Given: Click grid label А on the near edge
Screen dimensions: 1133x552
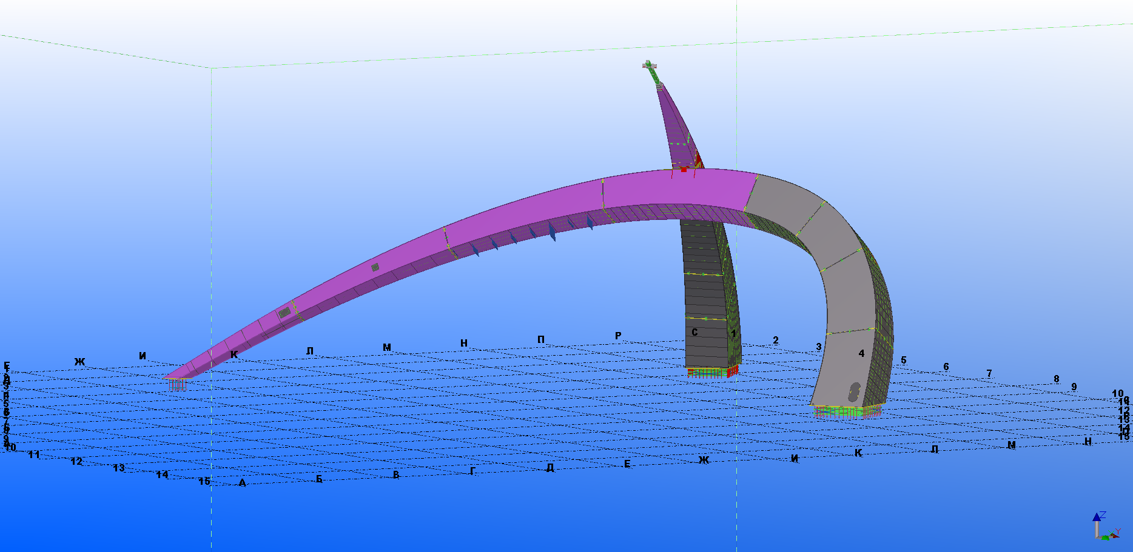Looking at the screenshot, I should pyautogui.click(x=242, y=483).
